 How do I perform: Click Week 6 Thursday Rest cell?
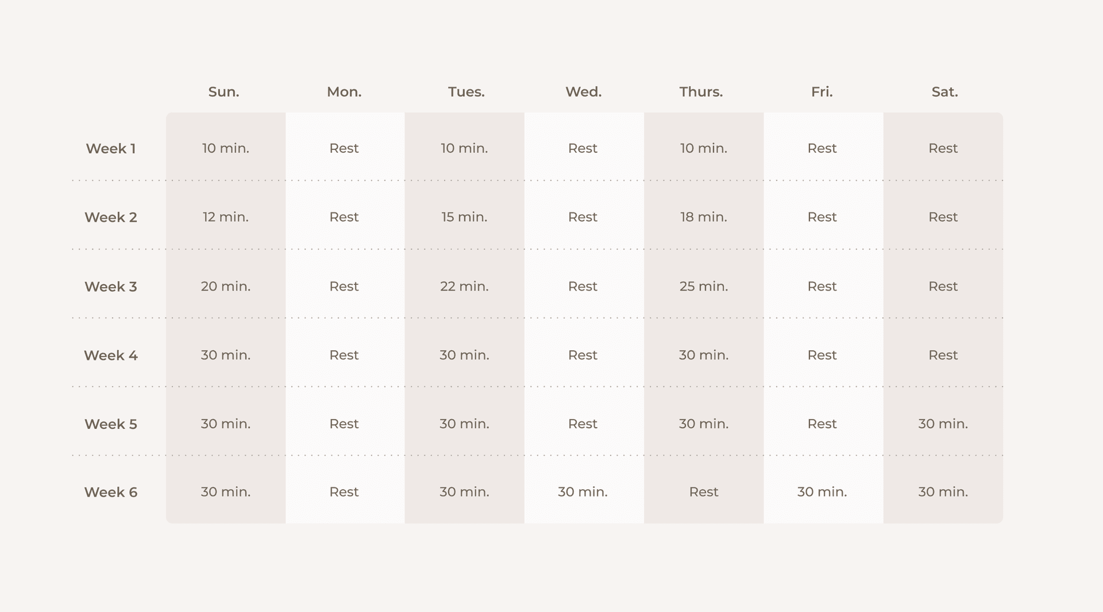(704, 492)
